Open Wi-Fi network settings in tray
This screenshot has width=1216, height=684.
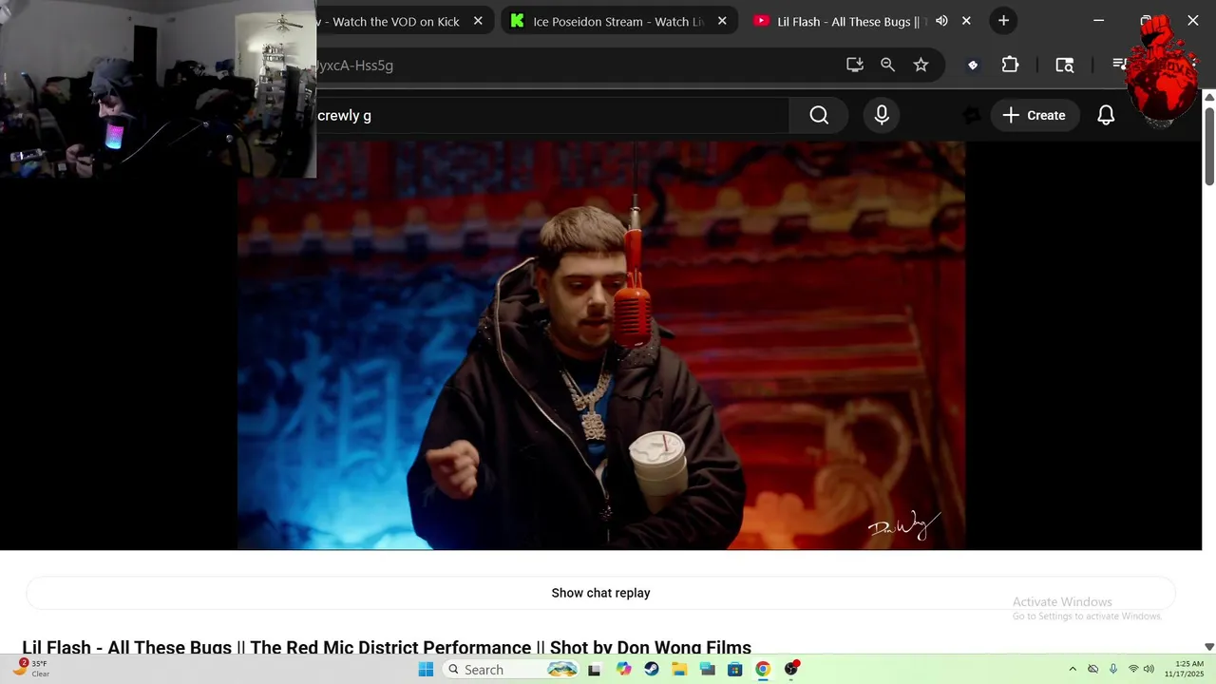pos(1133,669)
